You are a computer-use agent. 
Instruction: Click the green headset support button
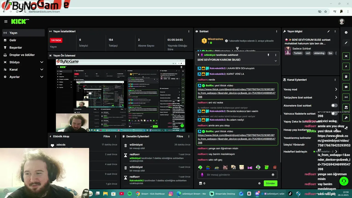pyautogui.click(x=344, y=181)
